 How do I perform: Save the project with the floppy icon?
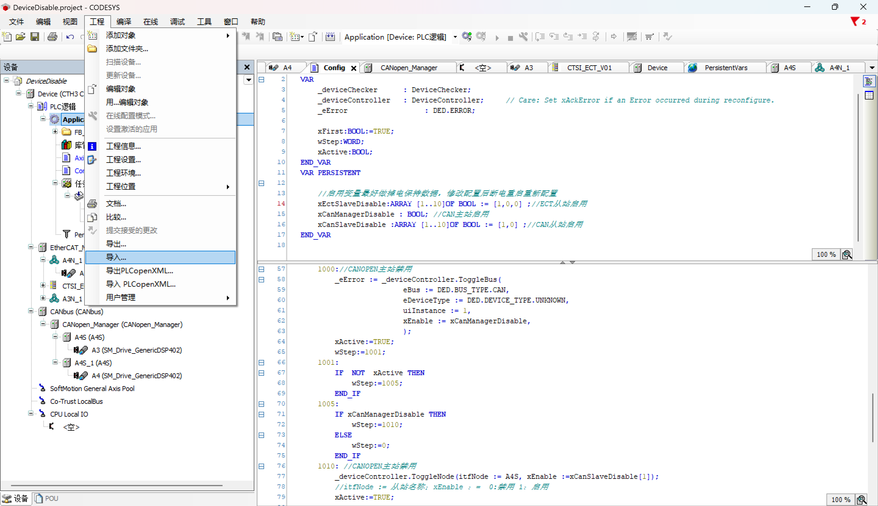pos(35,37)
